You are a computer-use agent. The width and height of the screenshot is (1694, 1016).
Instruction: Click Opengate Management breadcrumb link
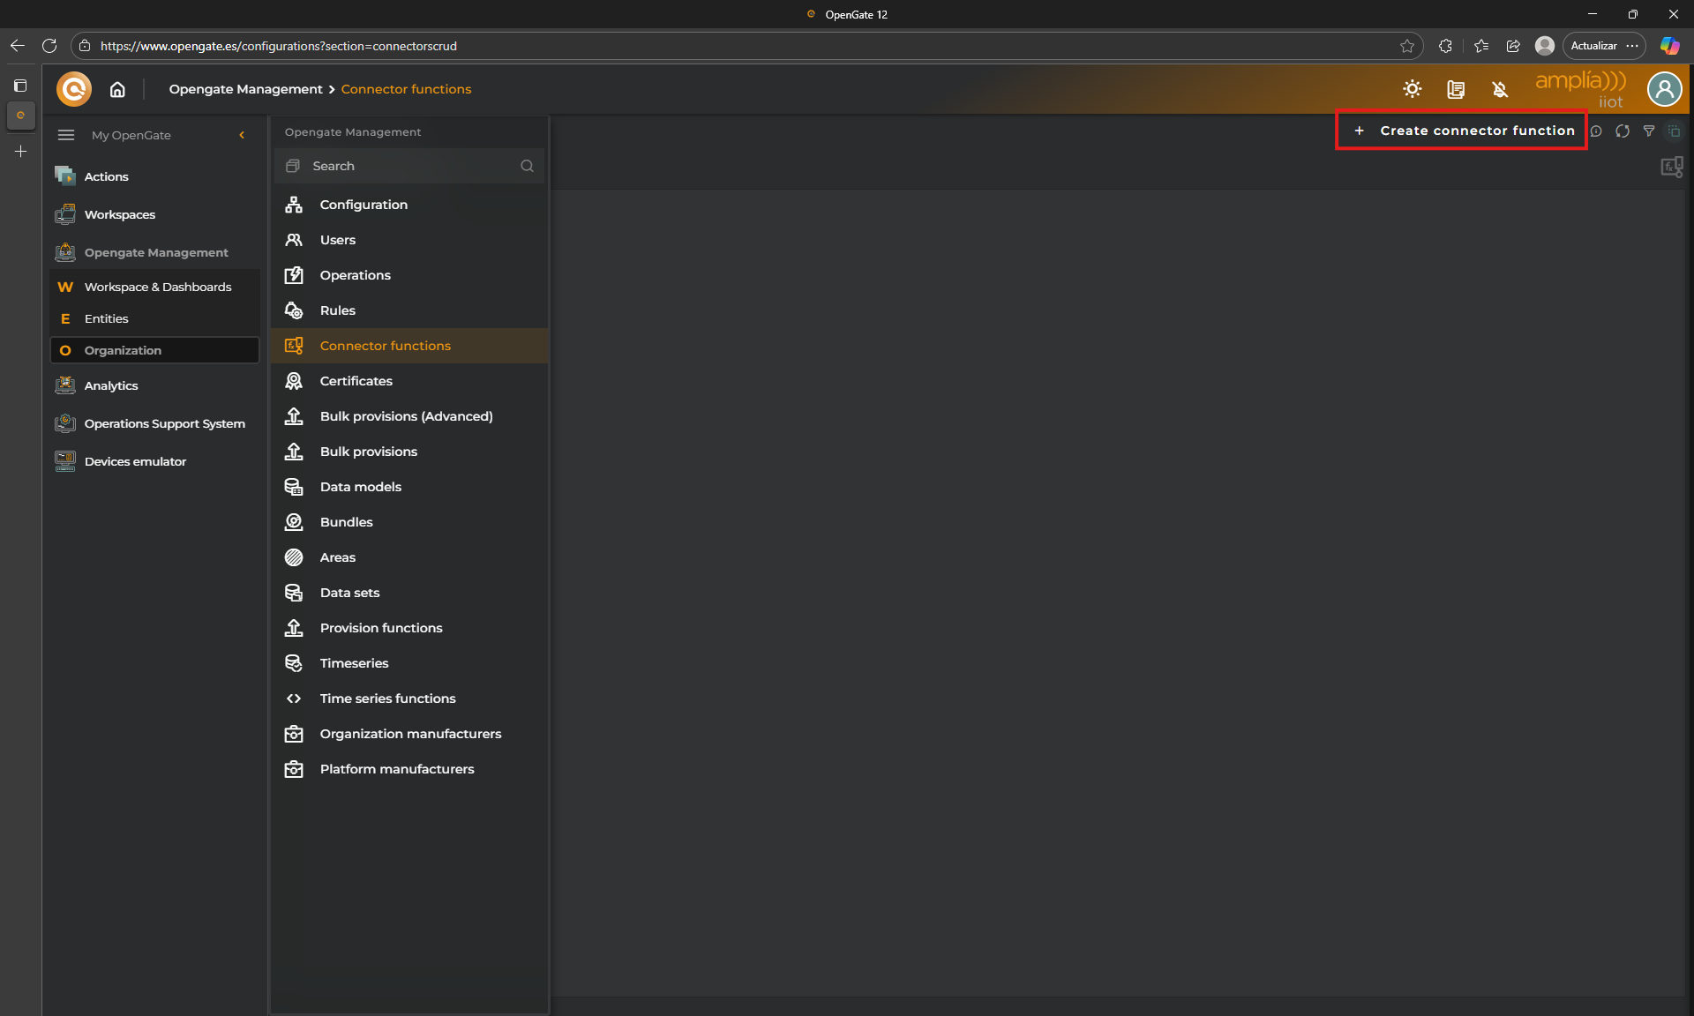pyautogui.click(x=245, y=89)
